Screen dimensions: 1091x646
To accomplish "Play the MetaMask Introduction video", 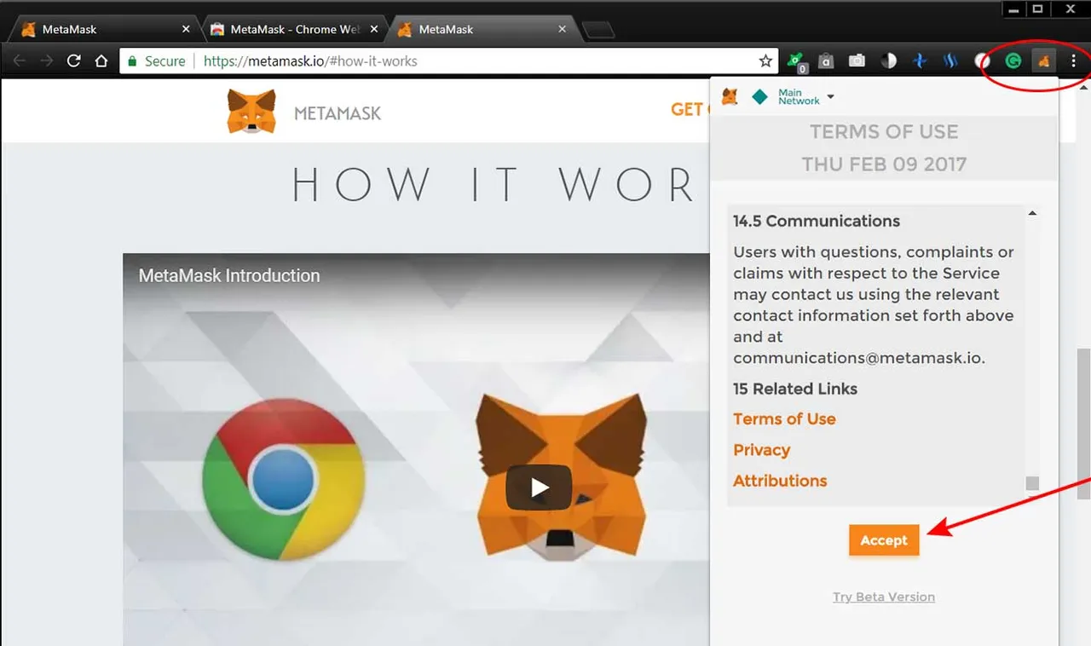I will [x=539, y=487].
